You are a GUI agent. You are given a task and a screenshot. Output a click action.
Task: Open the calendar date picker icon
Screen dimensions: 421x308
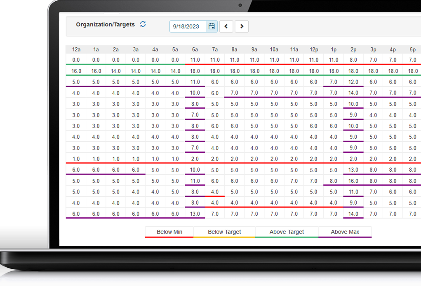(x=212, y=26)
